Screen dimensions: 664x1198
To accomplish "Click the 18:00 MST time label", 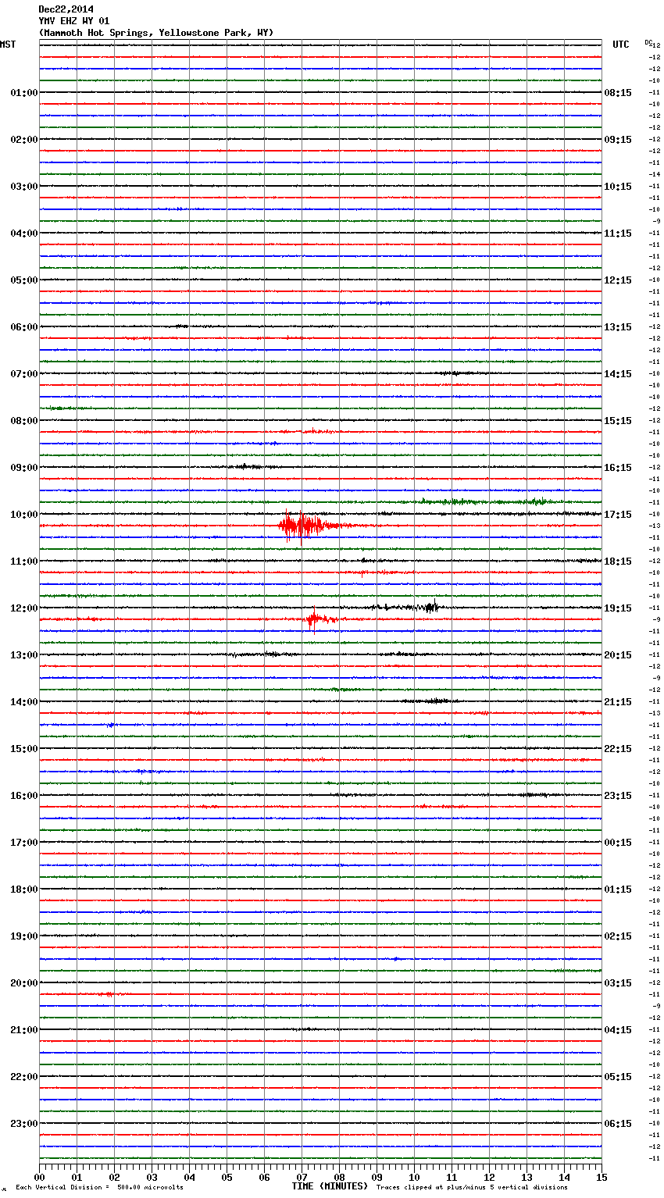I will coord(24,890).
